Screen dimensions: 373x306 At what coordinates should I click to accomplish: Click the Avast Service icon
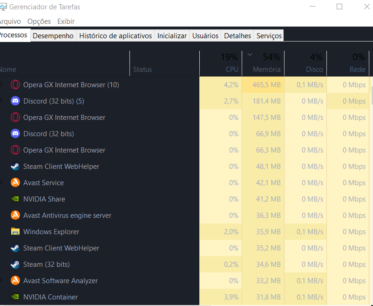[x=15, y=182]
